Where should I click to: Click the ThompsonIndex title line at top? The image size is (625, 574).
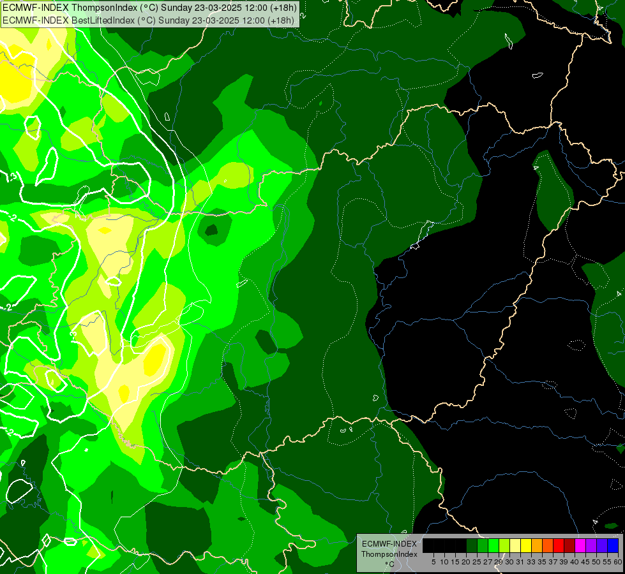click(149, 7)
